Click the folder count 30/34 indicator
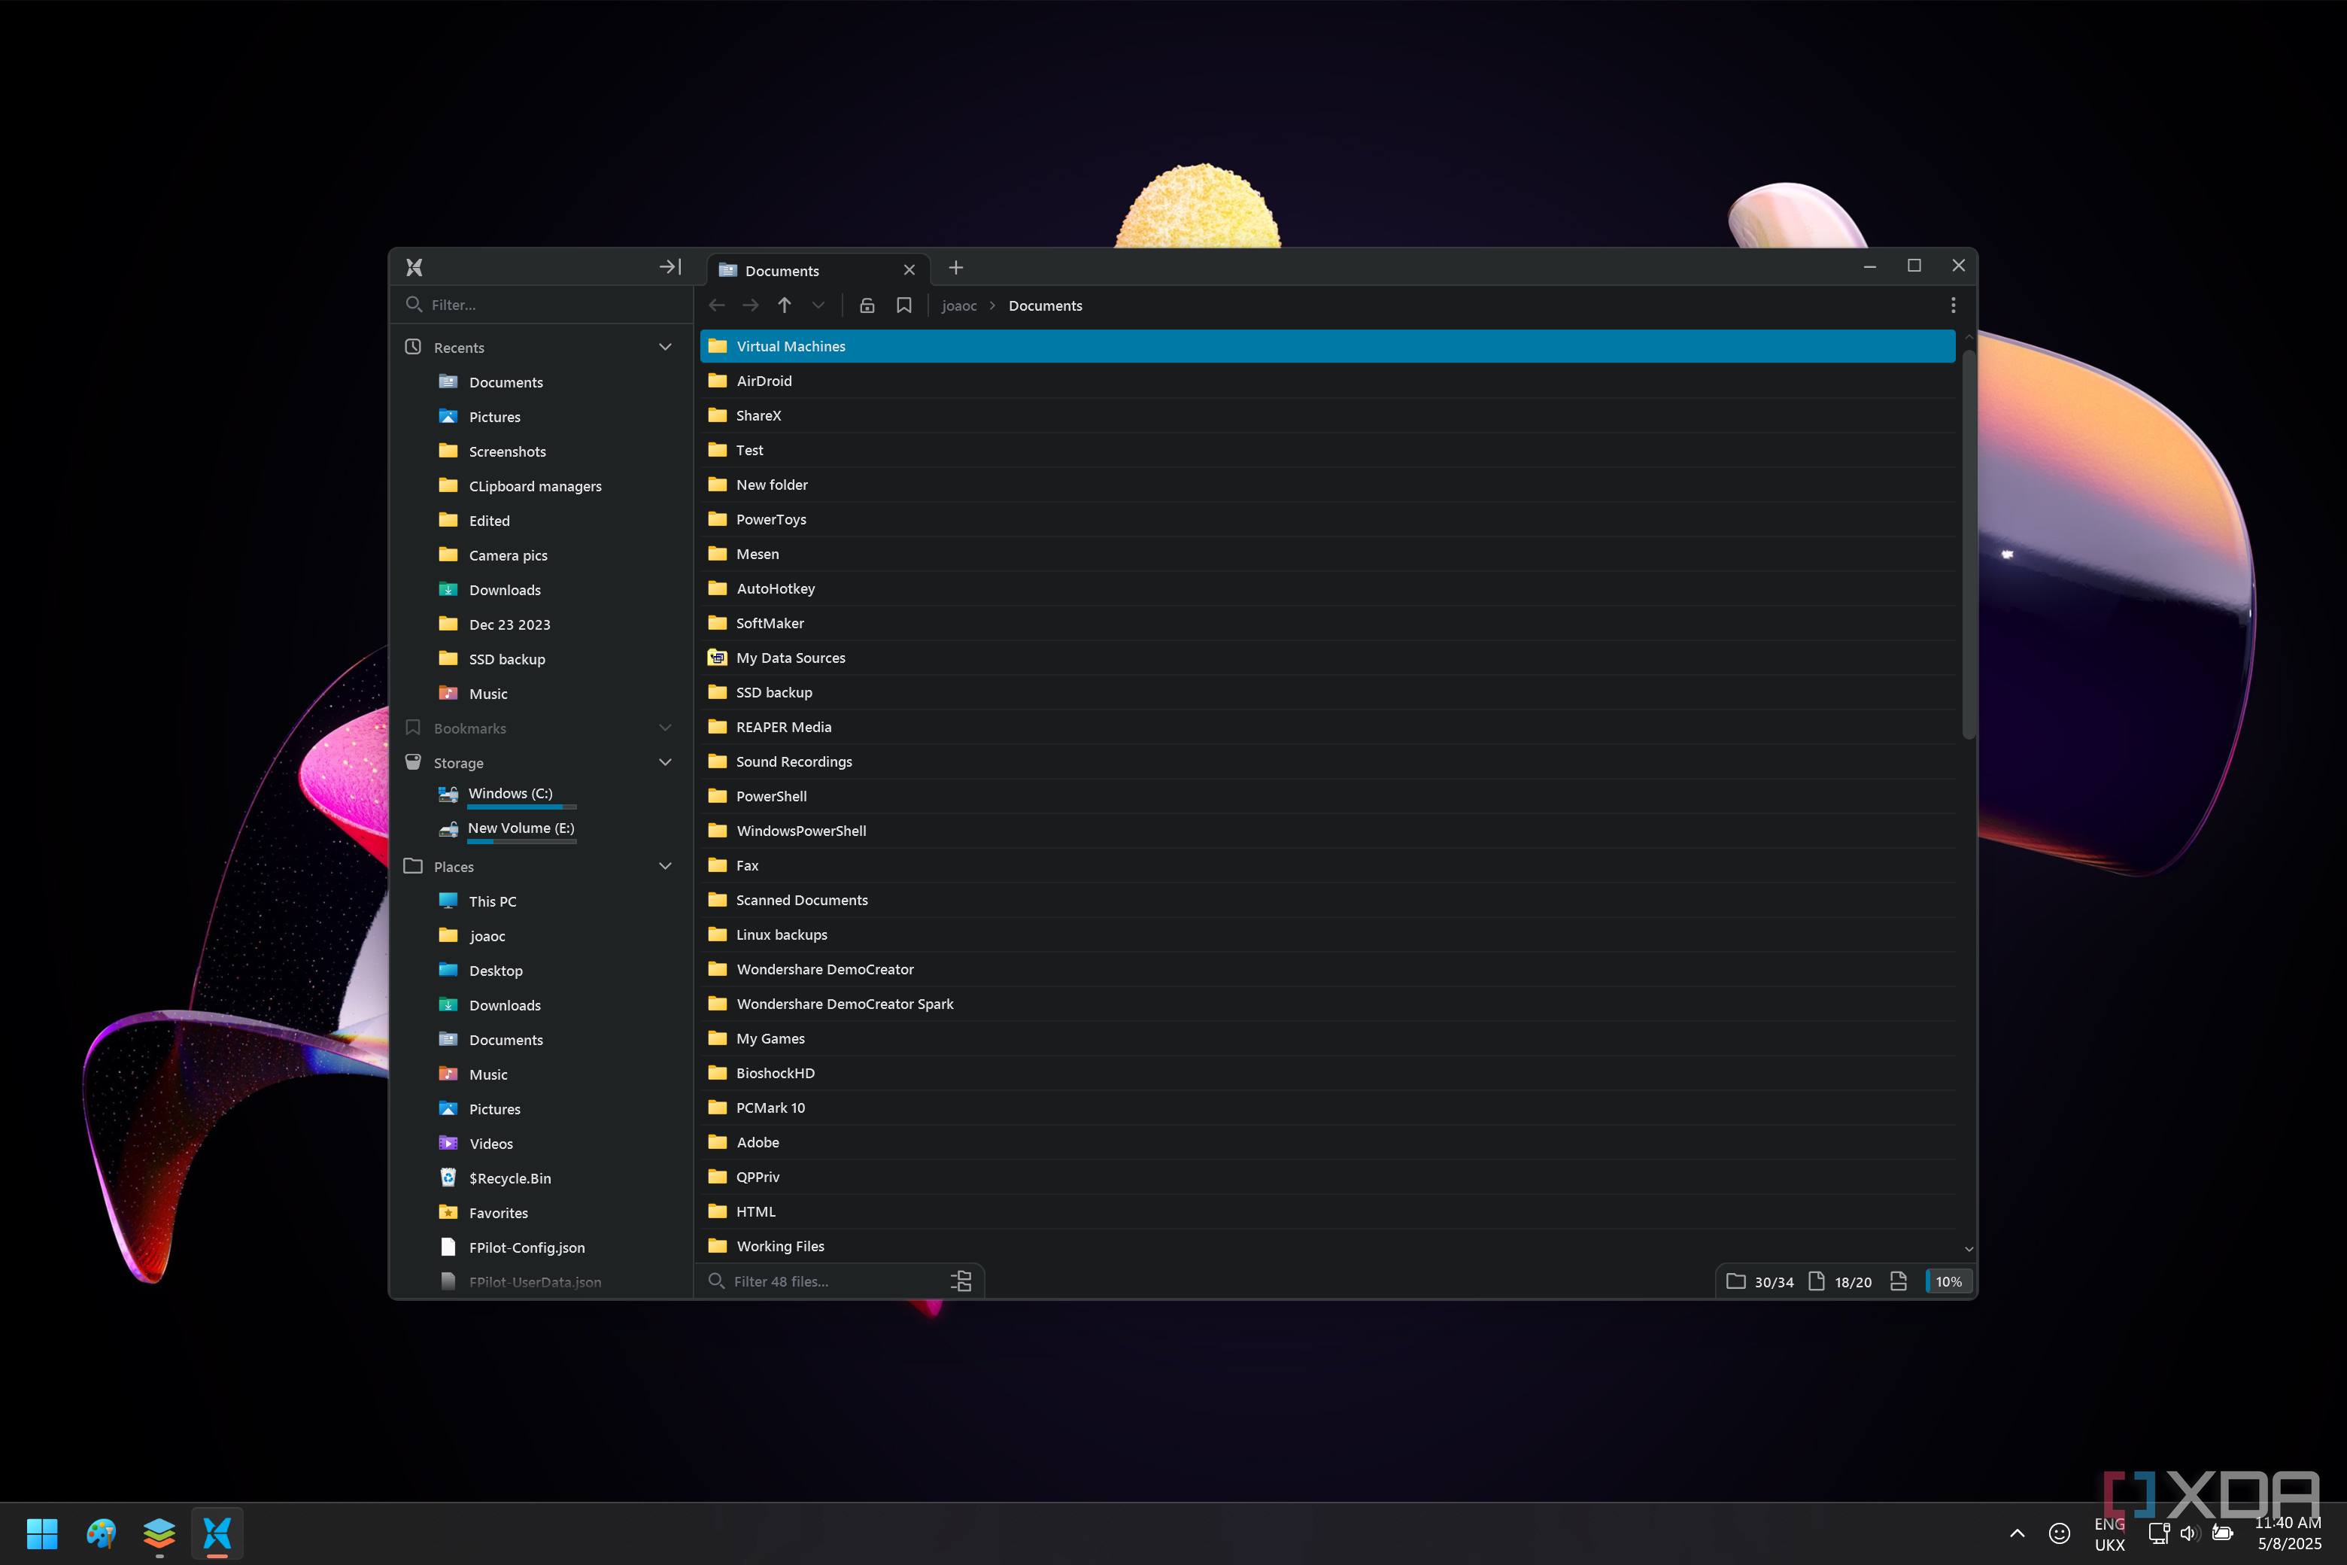 [1760, 1281]
